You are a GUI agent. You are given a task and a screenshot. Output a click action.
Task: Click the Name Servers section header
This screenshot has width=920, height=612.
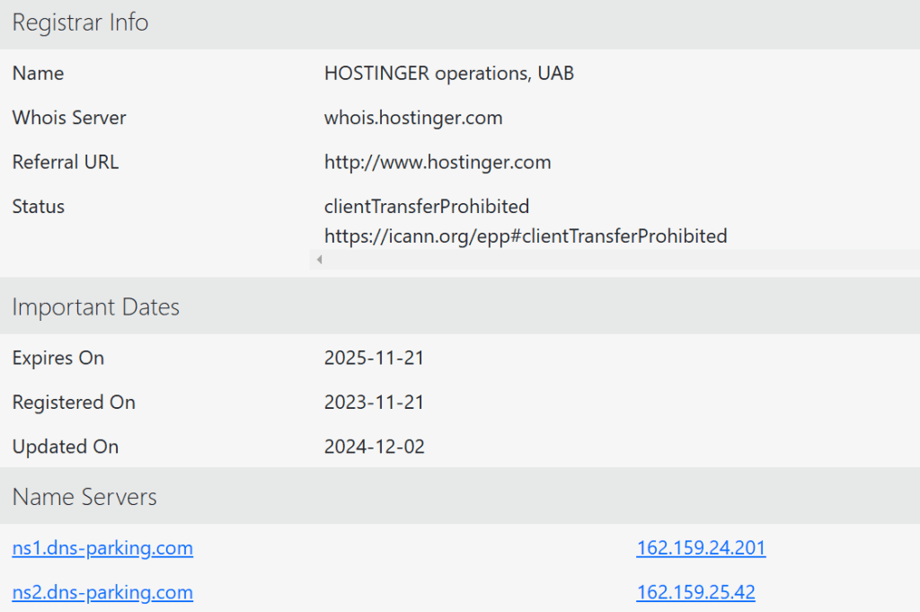pyautogui.click(x=84, y=497)
